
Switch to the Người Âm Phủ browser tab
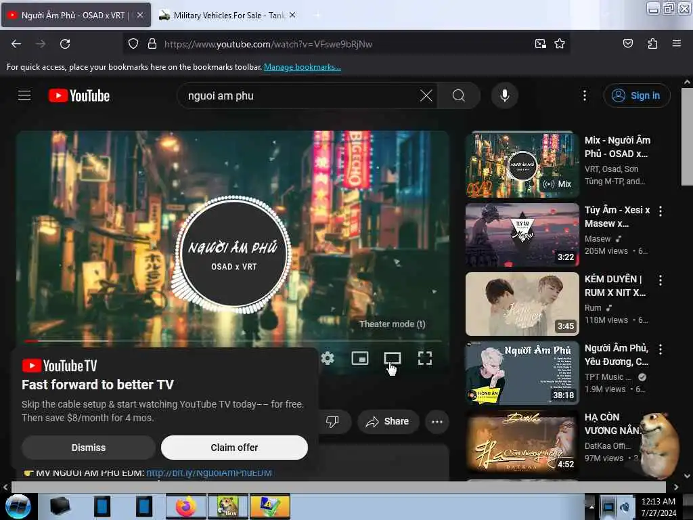point(76,15)
